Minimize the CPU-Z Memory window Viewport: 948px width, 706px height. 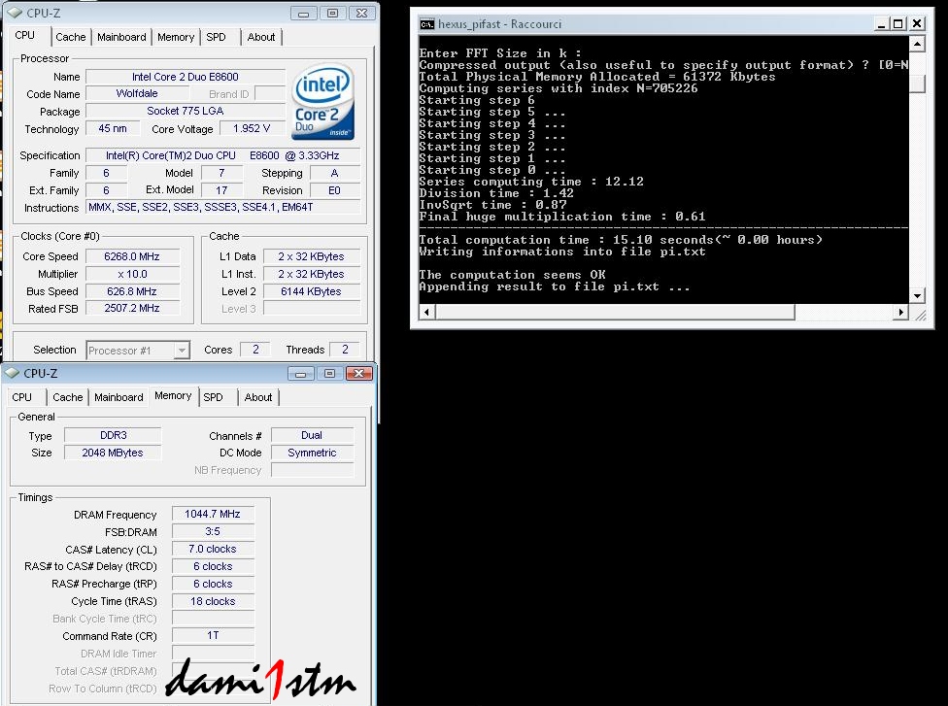point(300,374)
